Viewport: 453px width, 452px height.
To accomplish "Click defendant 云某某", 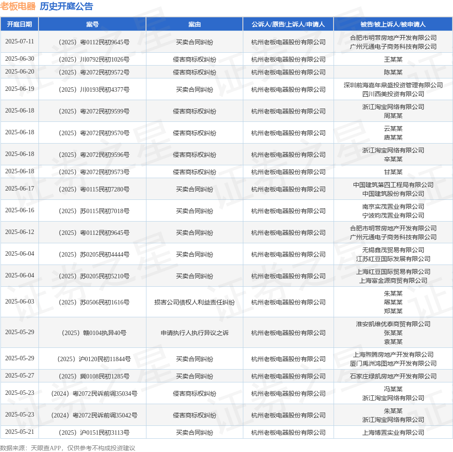I will point(393,129).
